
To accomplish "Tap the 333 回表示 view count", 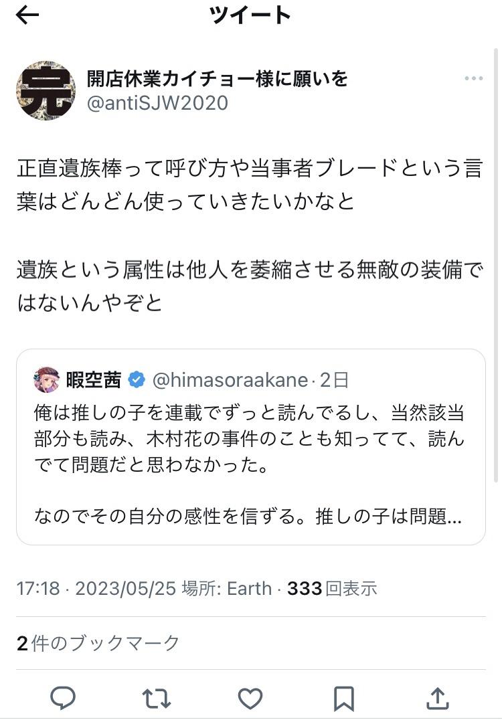I will point(332,588).
